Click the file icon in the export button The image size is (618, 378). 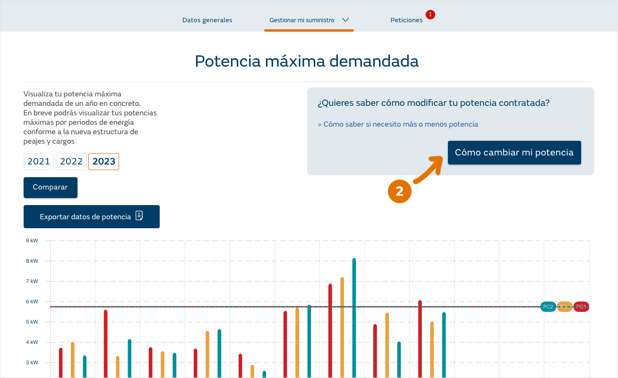139,216
